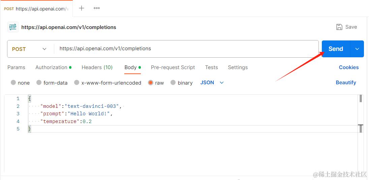Click into the request URL field
369x180 pixels.
click(x=186, y=49)
